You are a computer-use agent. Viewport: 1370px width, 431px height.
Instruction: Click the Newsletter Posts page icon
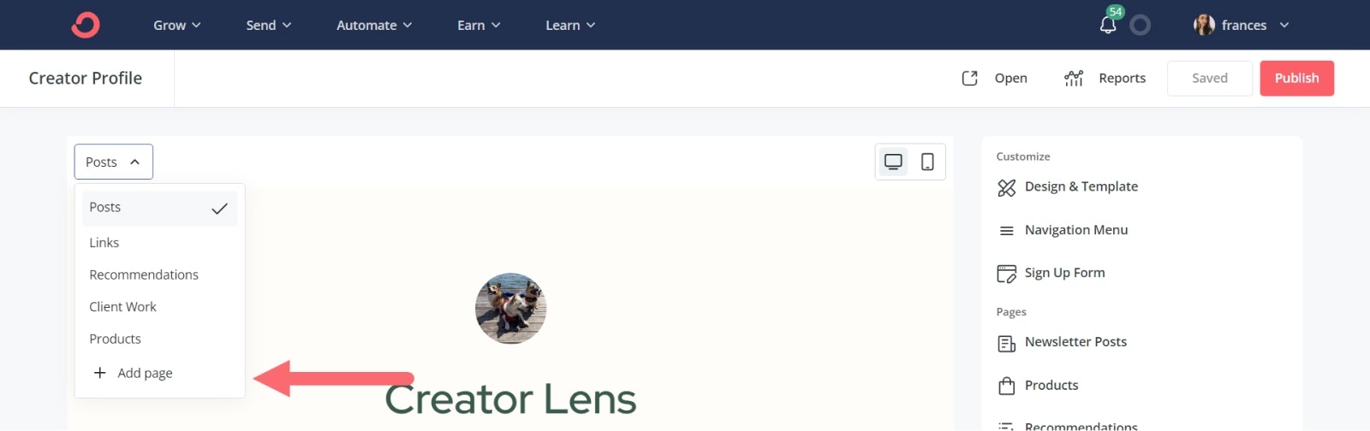pos(1007,343)
